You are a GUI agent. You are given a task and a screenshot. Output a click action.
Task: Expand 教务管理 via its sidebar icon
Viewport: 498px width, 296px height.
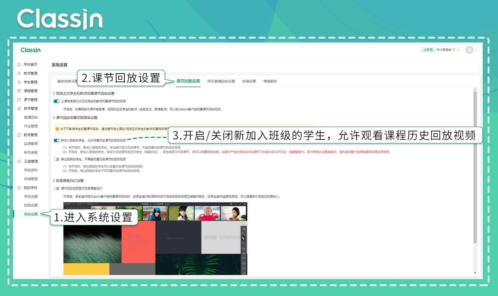pyautogui.click(x=19, y=135)
